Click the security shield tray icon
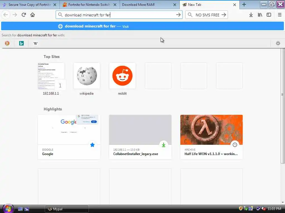The height and width of the screenshot is (213, 285). 241,209
